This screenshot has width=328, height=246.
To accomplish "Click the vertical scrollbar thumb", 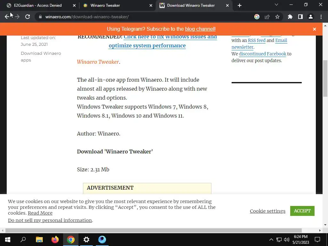I will pyautogui.click(x=325, y=78).
